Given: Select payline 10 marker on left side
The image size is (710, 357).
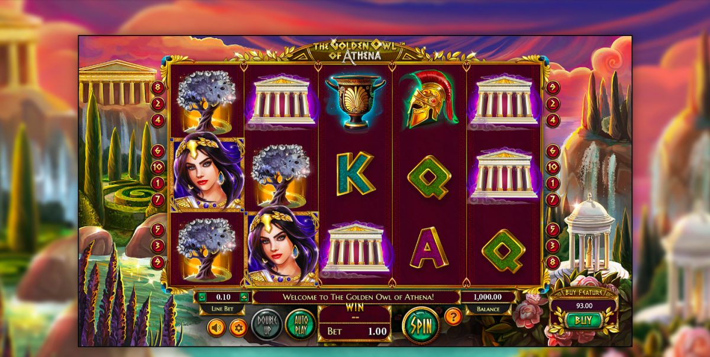Looking at the screenshot, I should click(x=157, y=167).
